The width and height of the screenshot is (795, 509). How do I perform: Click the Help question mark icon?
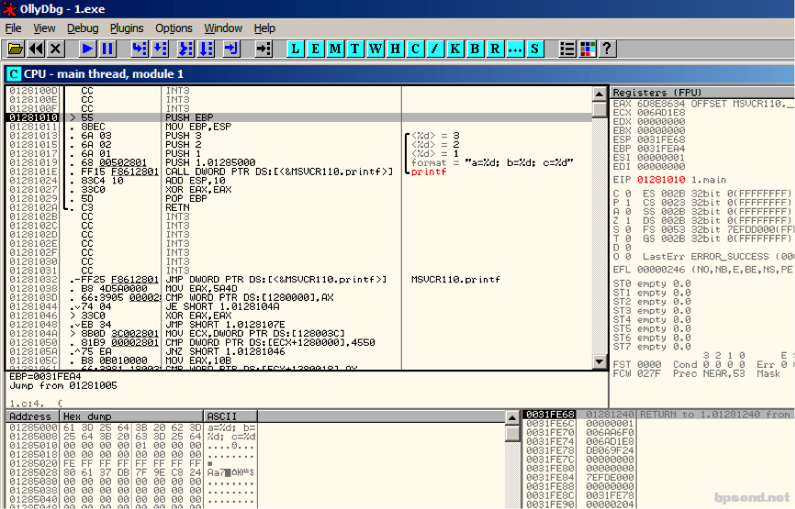(x=607, y=50)
